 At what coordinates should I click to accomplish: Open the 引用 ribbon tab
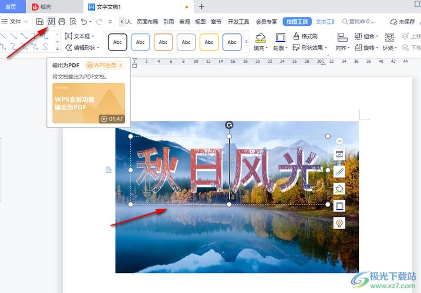point(169,22)
